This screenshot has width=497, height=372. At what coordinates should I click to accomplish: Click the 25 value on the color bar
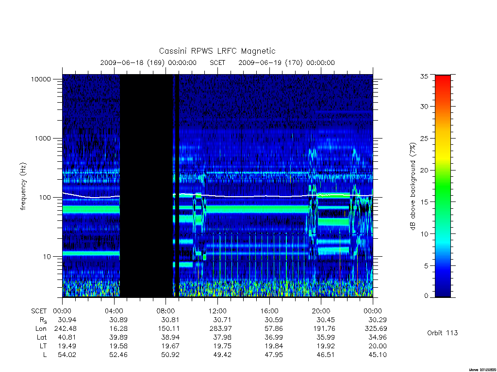pyautogui.click(x=424, y=138)
